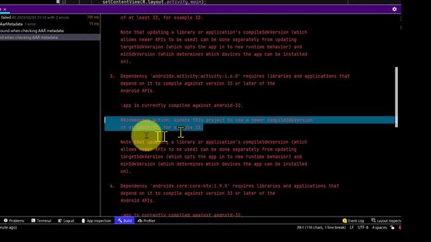Select the build 'failed' root node
Image resolution: width=431 pixels, height=242 pixels.
50,17
